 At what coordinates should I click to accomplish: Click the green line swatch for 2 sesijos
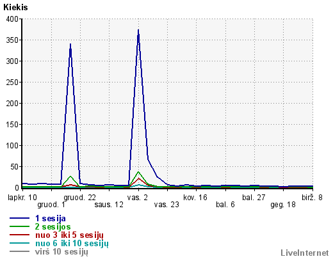pyautogui.click(x=19, y=226)
